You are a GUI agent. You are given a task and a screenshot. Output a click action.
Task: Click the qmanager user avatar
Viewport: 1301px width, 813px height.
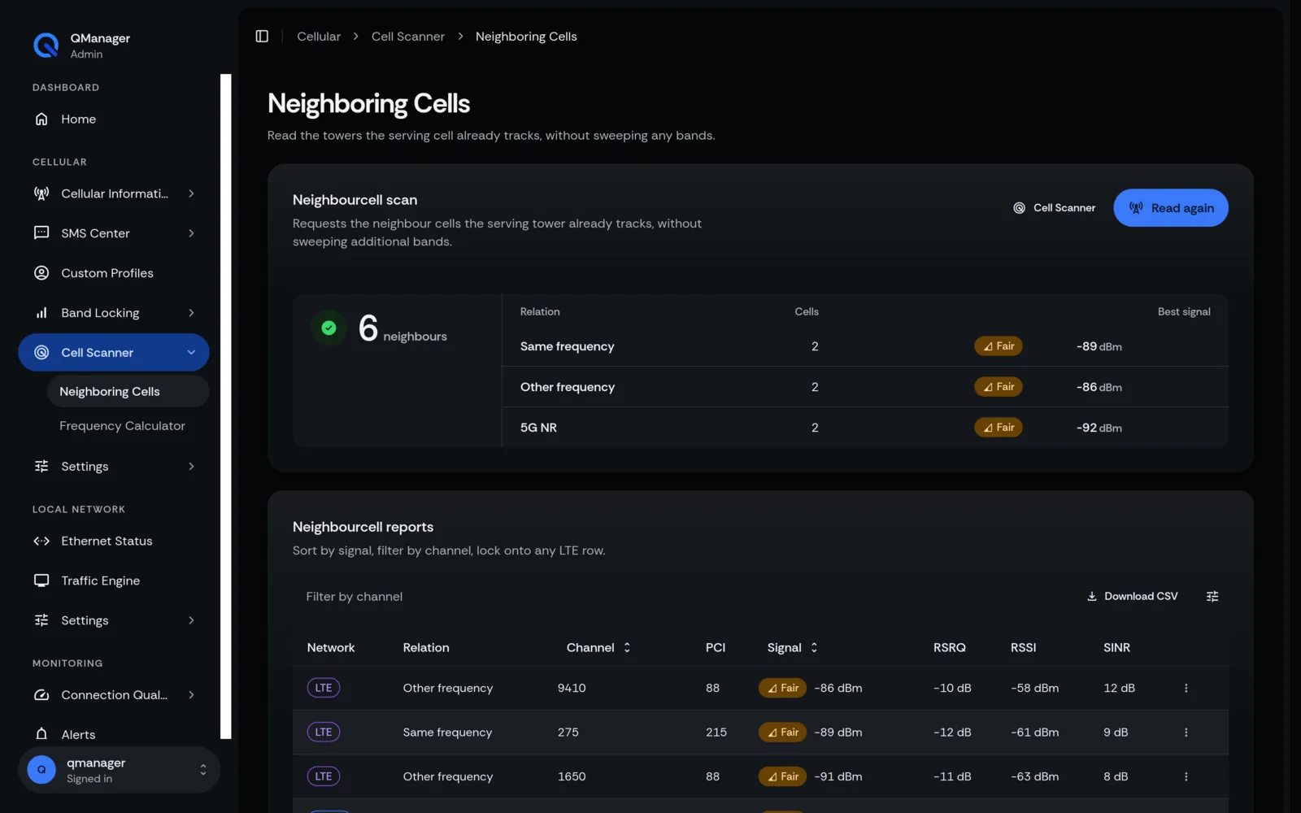tap(41, 770)
